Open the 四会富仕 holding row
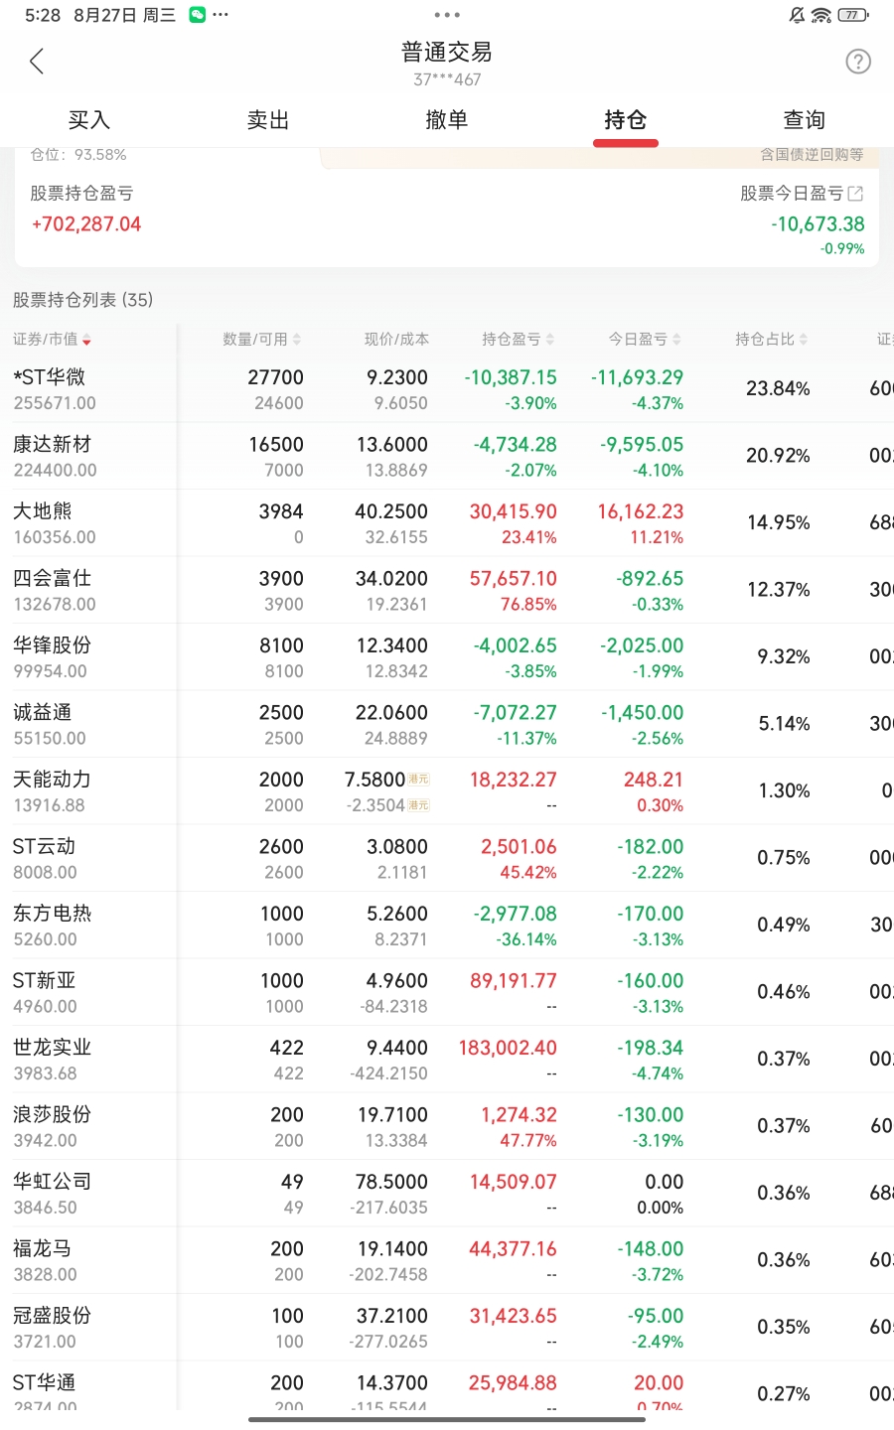 click(x=447, y=590)
